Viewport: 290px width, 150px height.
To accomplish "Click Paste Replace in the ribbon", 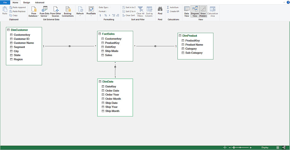I will (17, 12).
